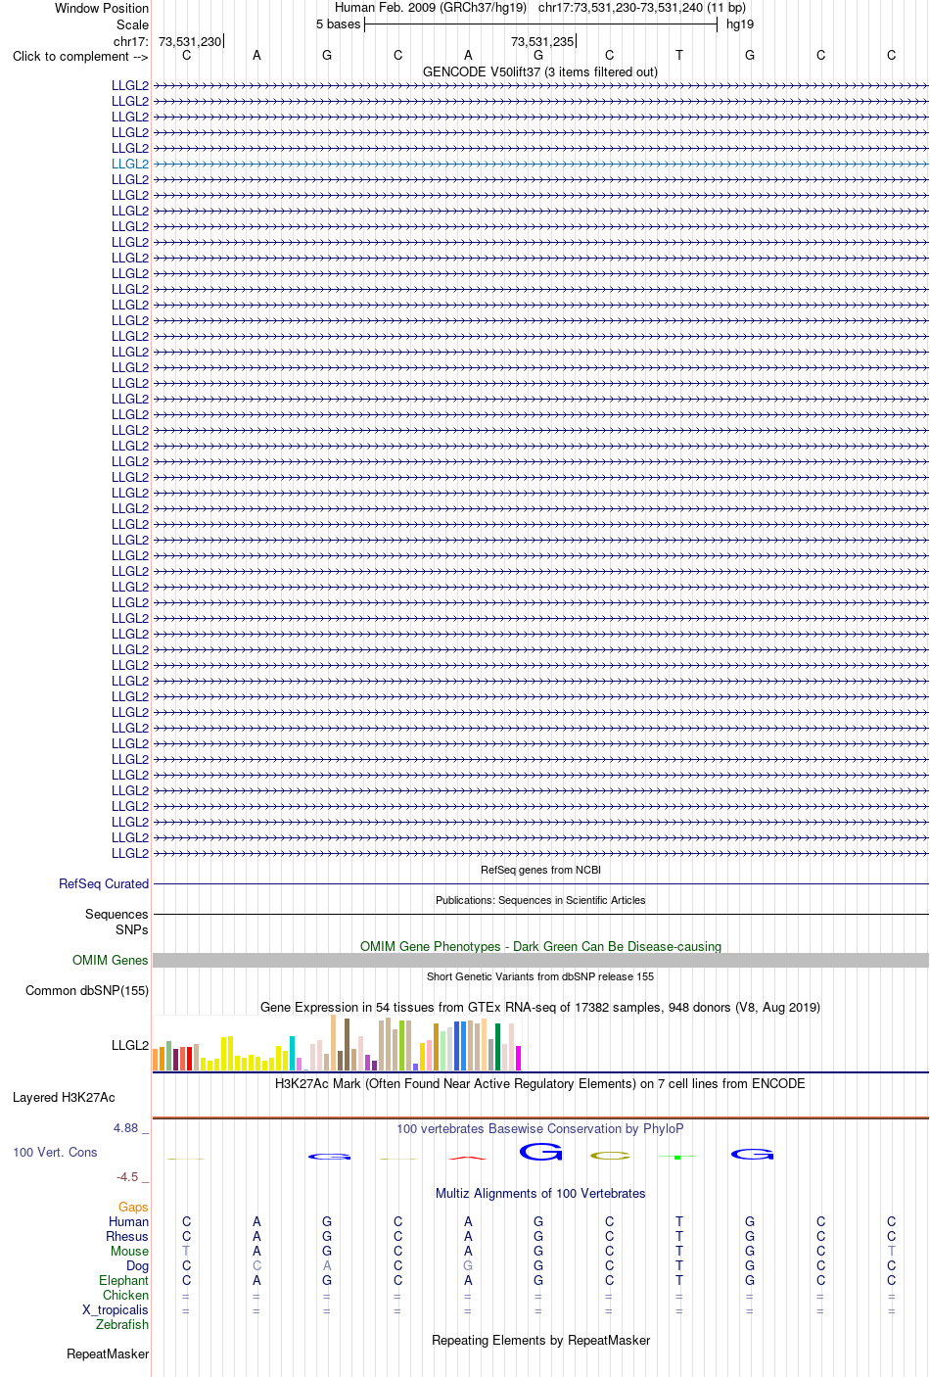
Task: Click the tallest blue G in the PhyloP logo
Action: [540, 1152]
